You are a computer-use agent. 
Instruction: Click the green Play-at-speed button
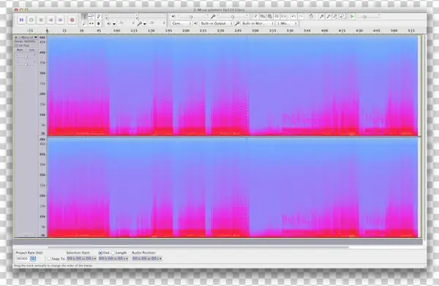tap(352, 17)
